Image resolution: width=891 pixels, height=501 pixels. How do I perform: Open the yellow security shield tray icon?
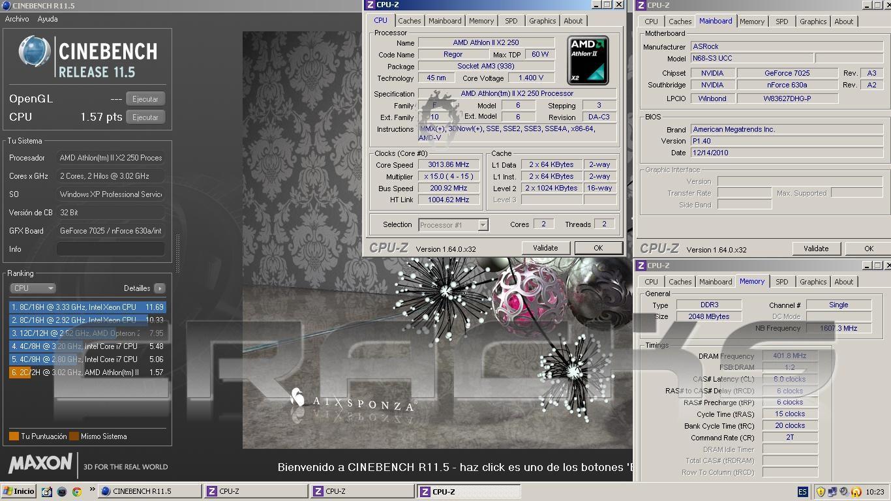click(x=821, y=492)
